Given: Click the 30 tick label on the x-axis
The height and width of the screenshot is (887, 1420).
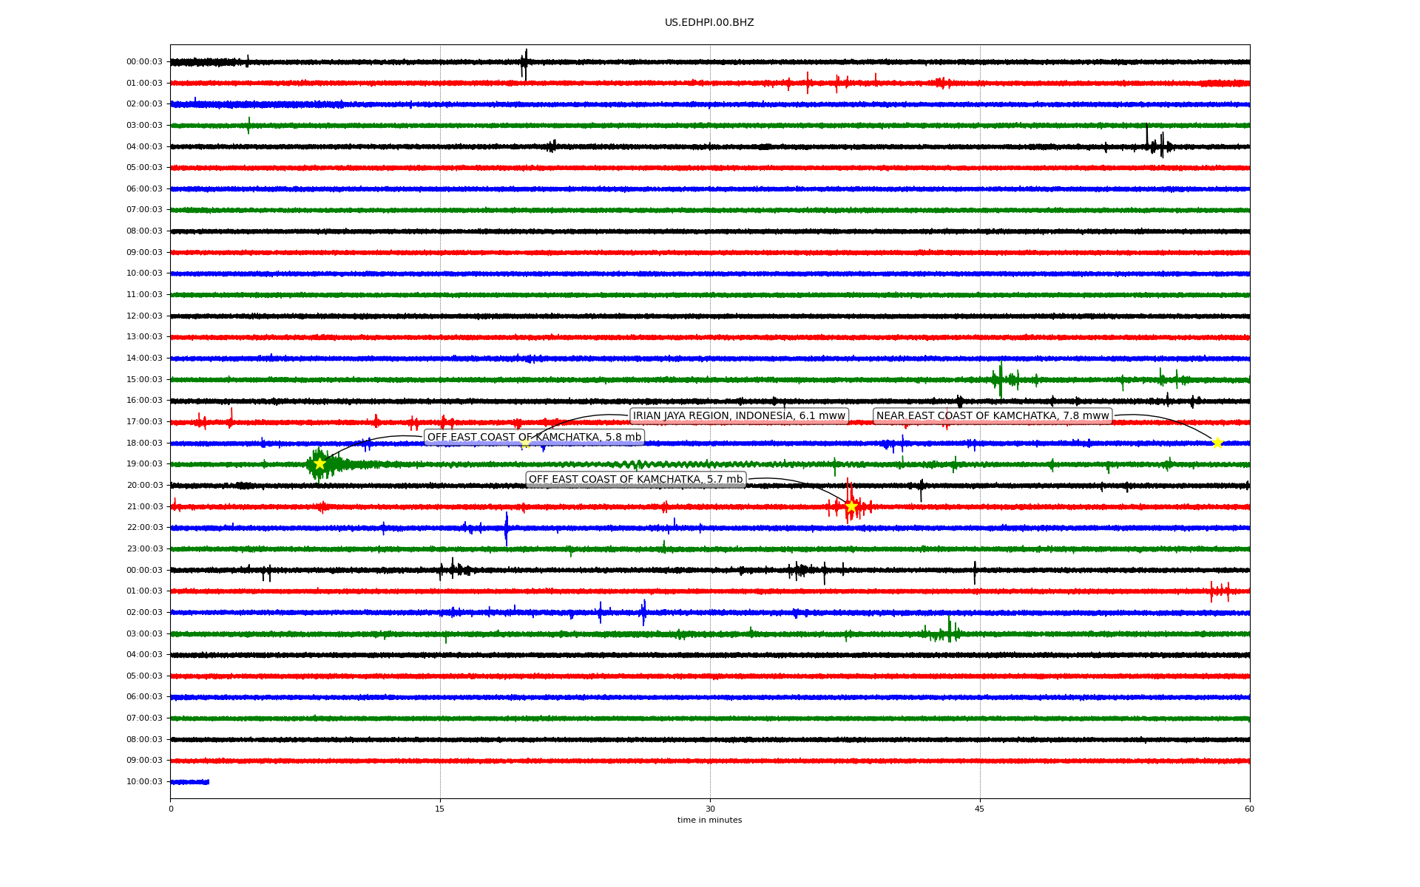Looking at the screenshot, I should (710, 809).
